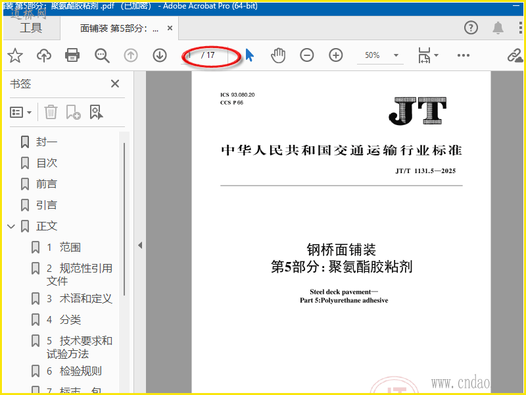This screenshot has height=395, width=526.
Task: Delete selected bookmark with trash icon
Action: pyautogui.click(x=51, y=112)
